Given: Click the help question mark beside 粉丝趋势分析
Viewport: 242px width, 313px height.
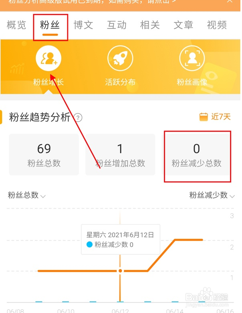Looking at the screenshot, I should [x=78, y=118].
